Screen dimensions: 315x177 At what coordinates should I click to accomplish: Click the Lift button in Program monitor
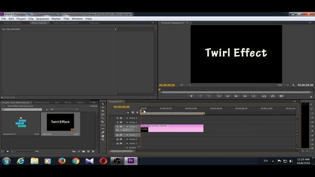(264, 96)
